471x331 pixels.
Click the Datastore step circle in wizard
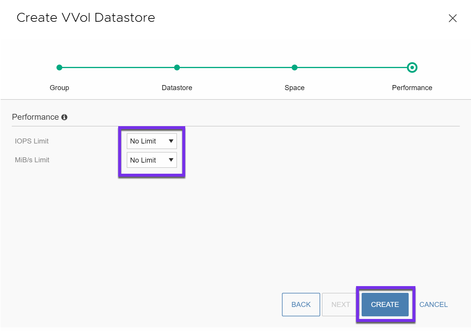tap(177, 67)
